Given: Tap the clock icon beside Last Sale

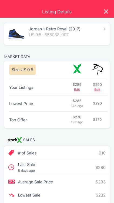Looking at the screenshot, I should click(11, 167).
